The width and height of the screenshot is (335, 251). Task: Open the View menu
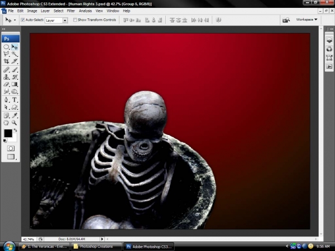pos(99,11)
